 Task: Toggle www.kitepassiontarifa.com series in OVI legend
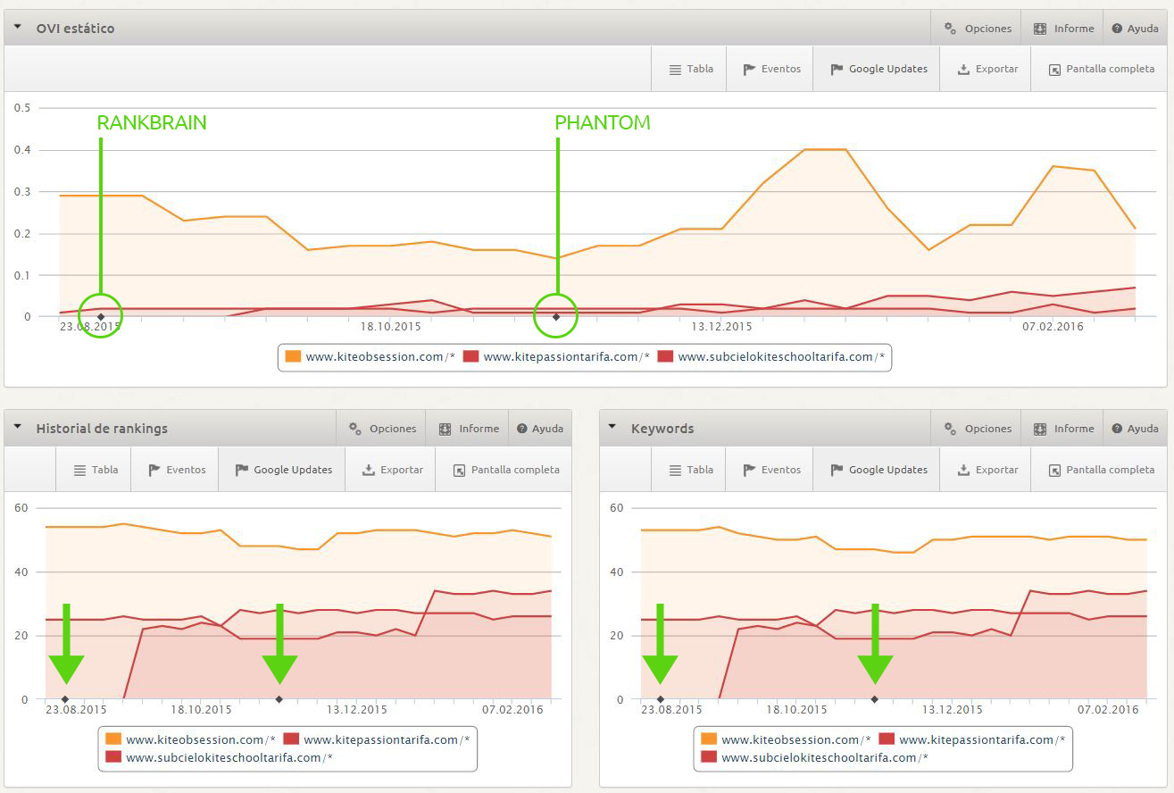click(566, 356)
